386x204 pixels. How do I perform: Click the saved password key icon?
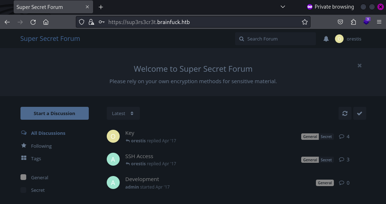[101, 22]
